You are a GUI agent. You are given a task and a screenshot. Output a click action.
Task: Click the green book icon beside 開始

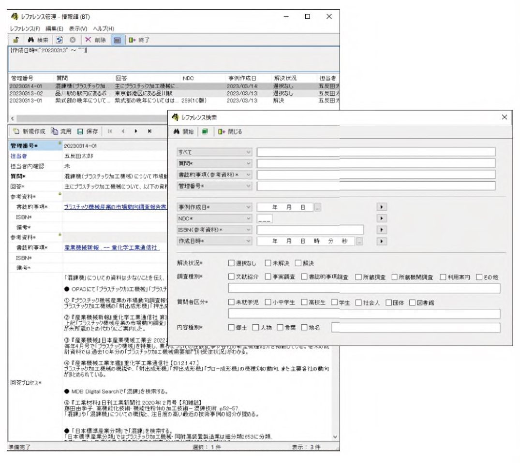(x=205, y=131)
